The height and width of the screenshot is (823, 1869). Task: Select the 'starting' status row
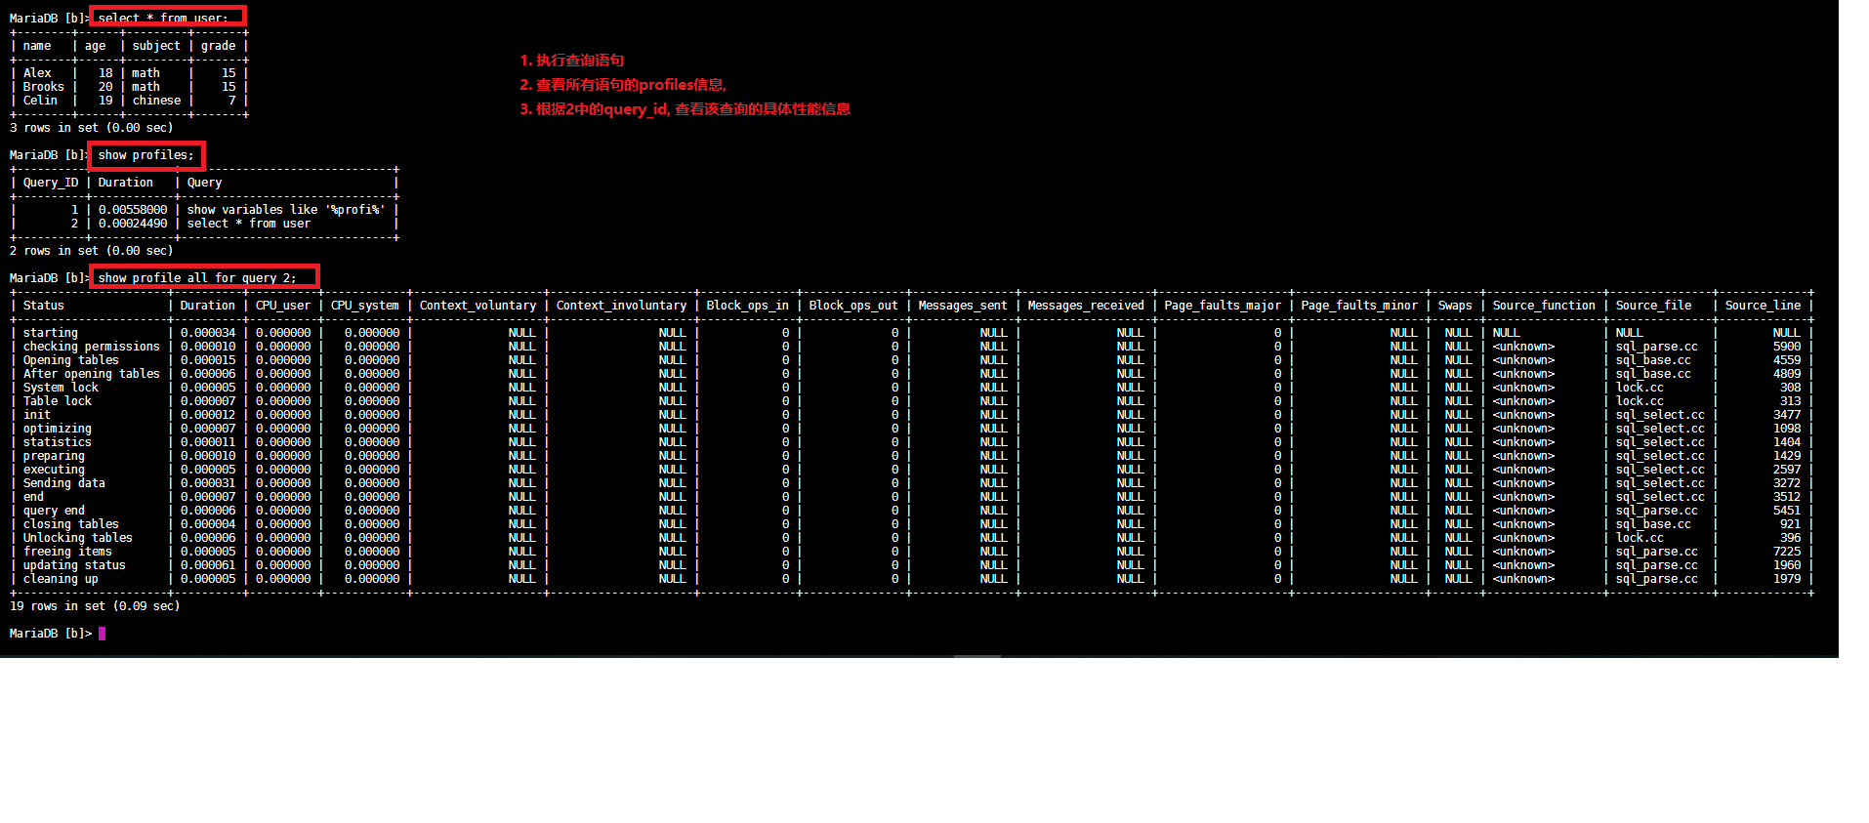pyautogui.click(x=910, y=333)
